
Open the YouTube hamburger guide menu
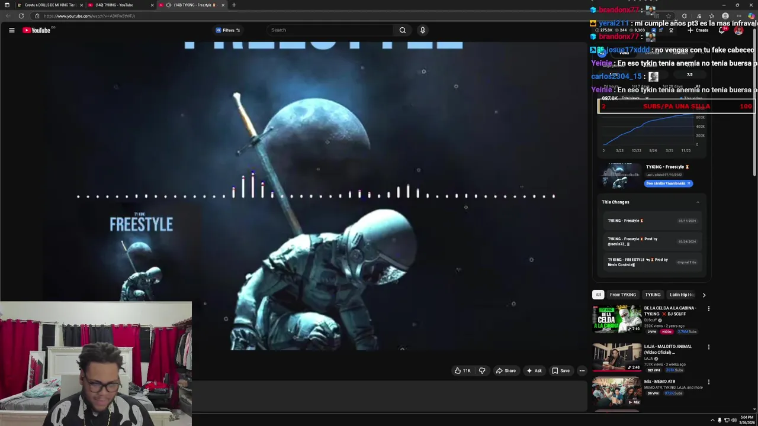point(11,30)
